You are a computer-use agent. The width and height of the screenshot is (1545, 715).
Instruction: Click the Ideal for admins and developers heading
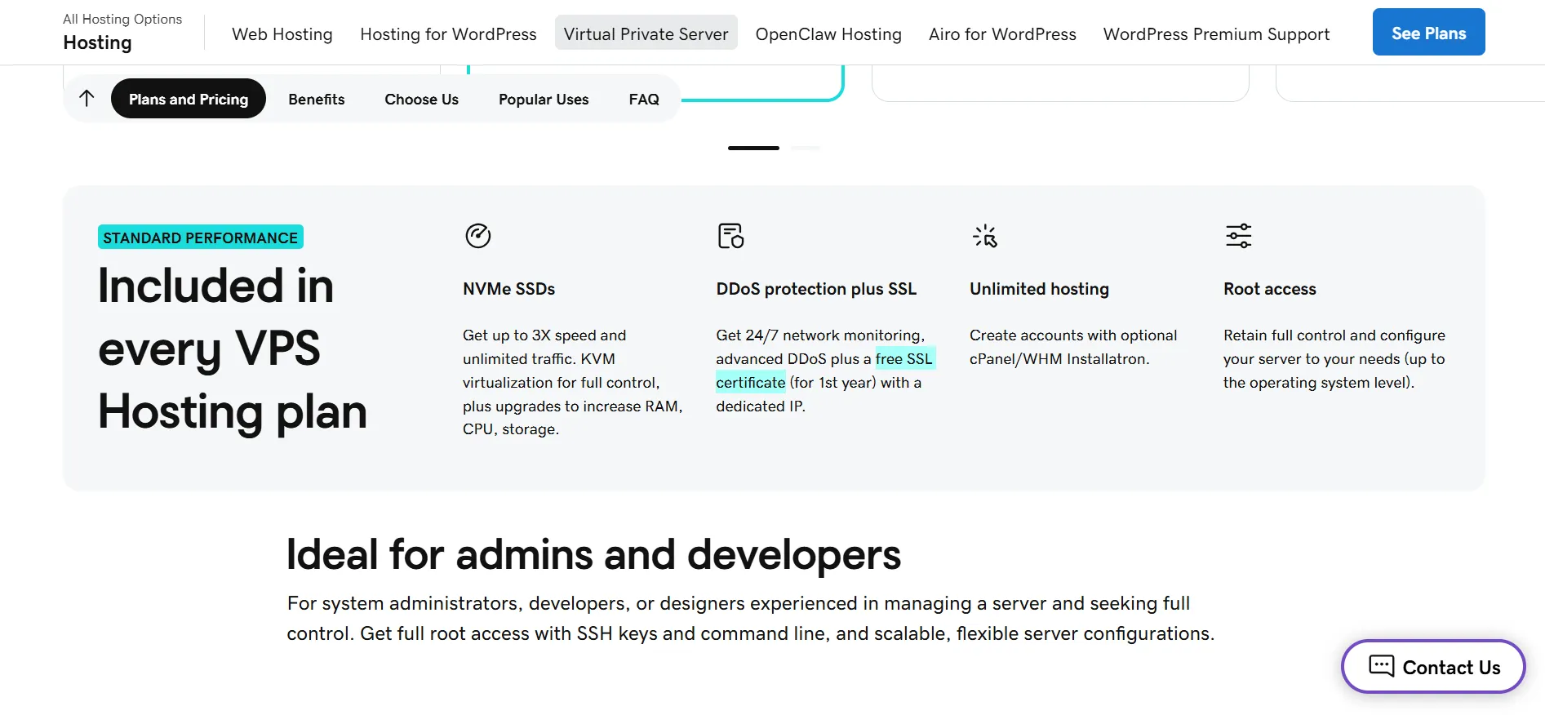(x=593, y=554)
